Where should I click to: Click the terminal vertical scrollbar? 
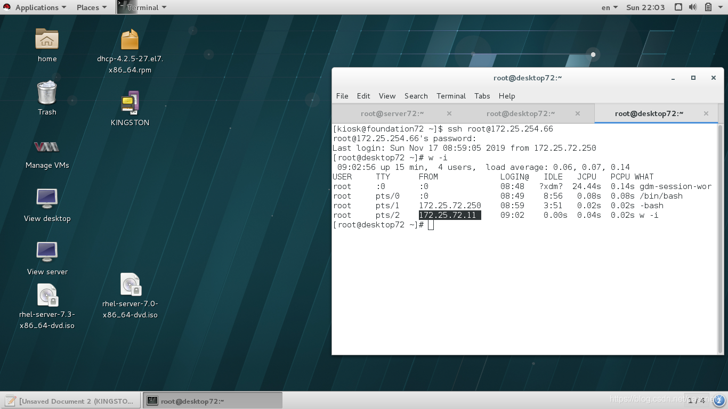(x=721, y=239)
